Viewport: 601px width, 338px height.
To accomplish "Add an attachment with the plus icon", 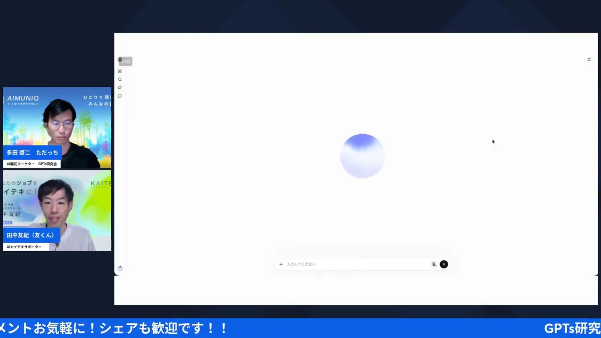I will click(x=281, y=264).
